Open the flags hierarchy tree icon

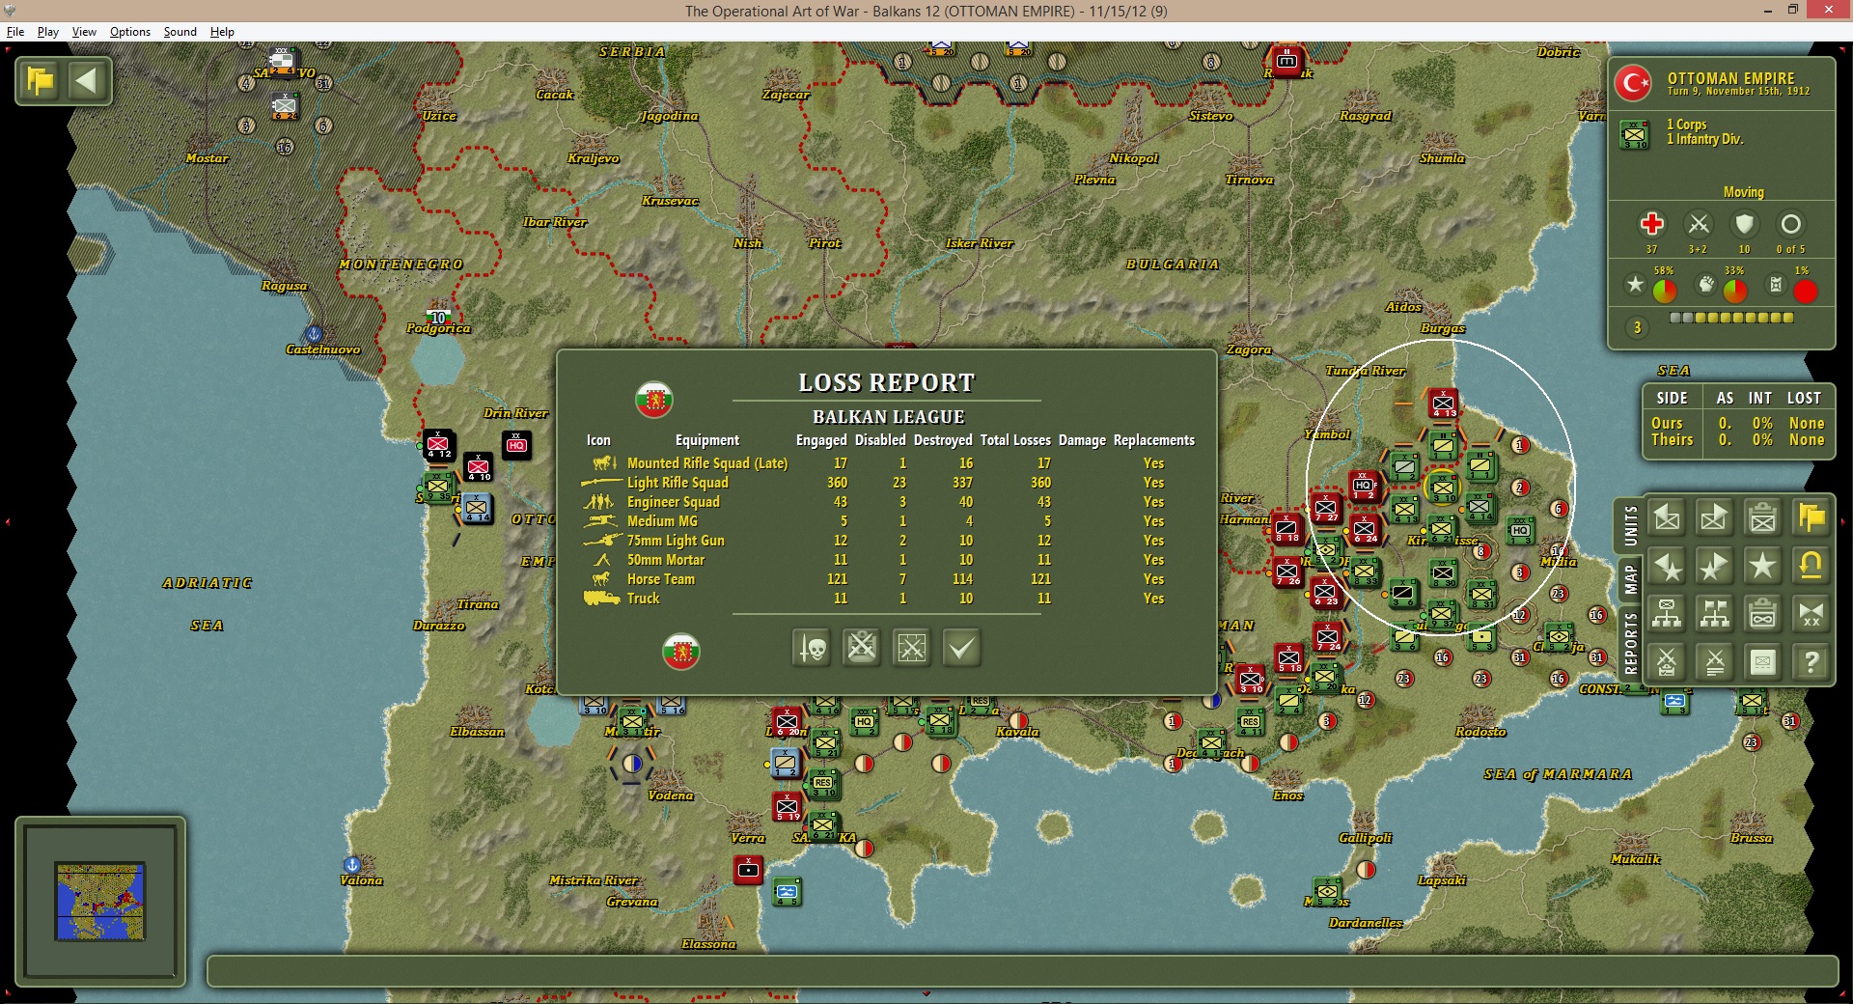tap(1715, 614)
